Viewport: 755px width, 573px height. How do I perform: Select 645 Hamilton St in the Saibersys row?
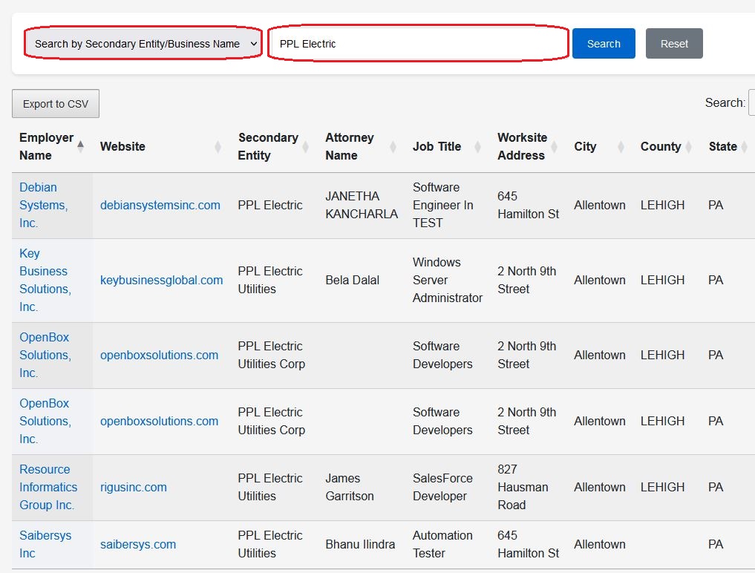coord(528,544)
